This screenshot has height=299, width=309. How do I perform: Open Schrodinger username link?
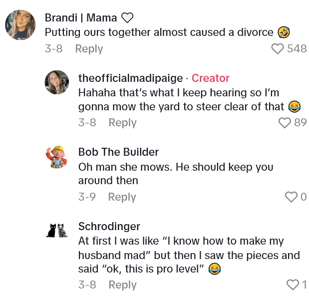(x=109, y=227)
